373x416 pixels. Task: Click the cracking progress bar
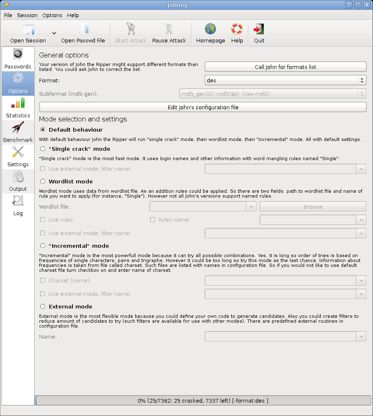pos(203,401)
